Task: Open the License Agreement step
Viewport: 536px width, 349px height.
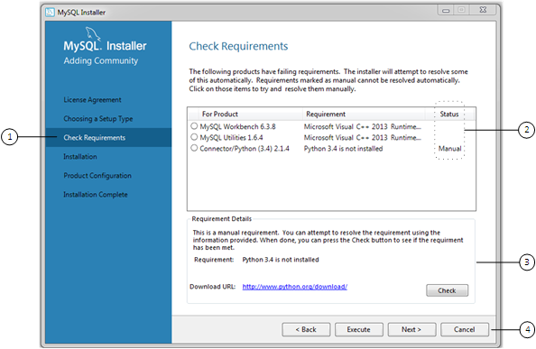Action: pyautogui.click(x=92, y=100)
